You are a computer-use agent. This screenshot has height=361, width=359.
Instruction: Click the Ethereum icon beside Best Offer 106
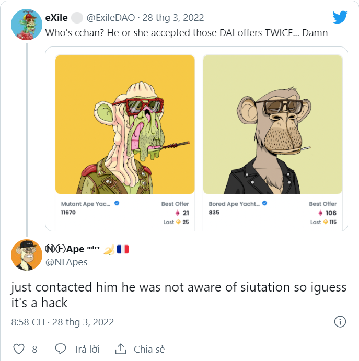coord(320,213)
